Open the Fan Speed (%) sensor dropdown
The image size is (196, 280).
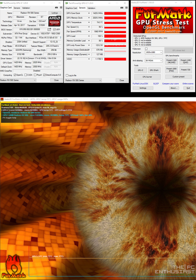89,27
